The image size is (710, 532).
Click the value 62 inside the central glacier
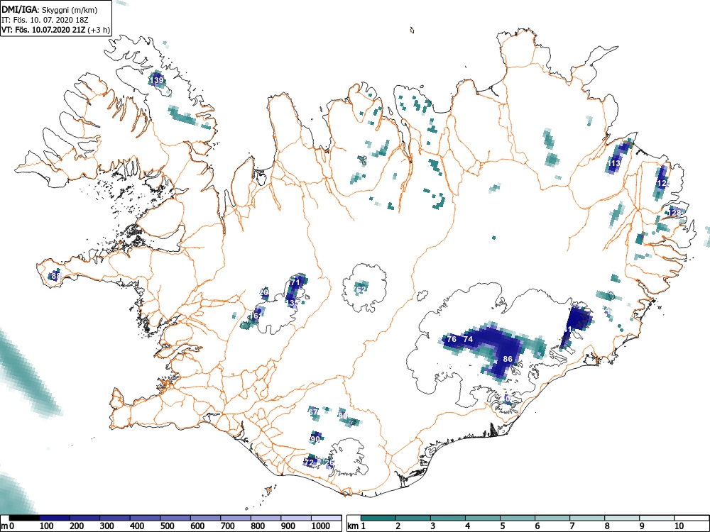pos(361,289)
